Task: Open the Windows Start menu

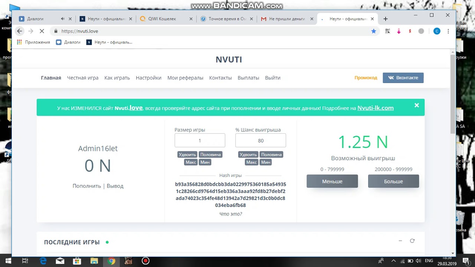Action: [x=8, y=261]
